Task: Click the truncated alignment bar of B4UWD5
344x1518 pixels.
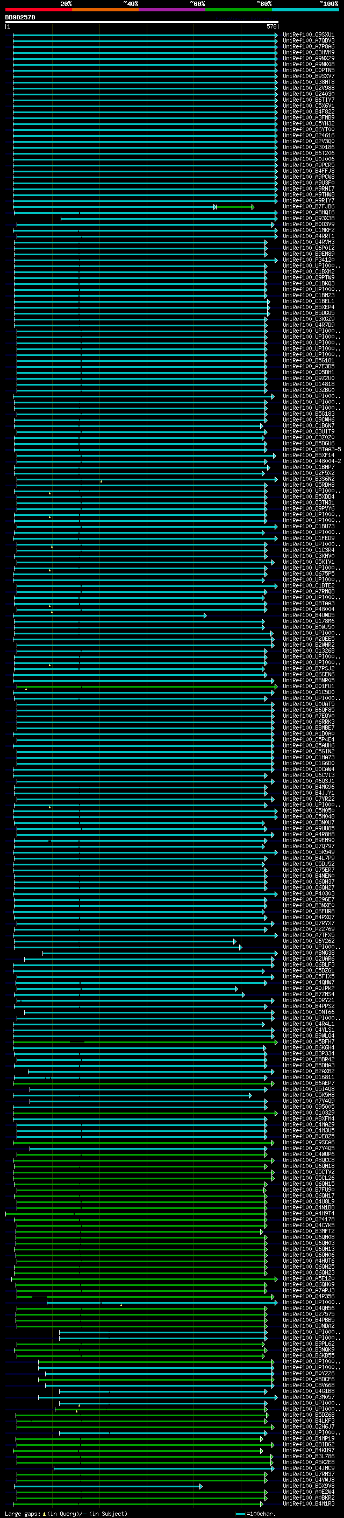Action: [x=110, y=615]
